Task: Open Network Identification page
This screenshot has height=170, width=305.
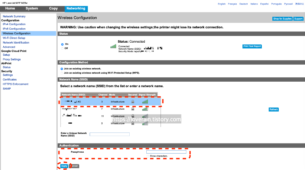Action: click(16, 43)
